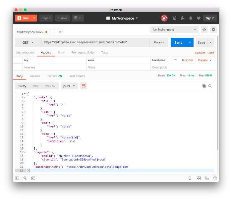Open the JSON format dropdown
The height and width of the screenshot is (200, 232).
69,86
